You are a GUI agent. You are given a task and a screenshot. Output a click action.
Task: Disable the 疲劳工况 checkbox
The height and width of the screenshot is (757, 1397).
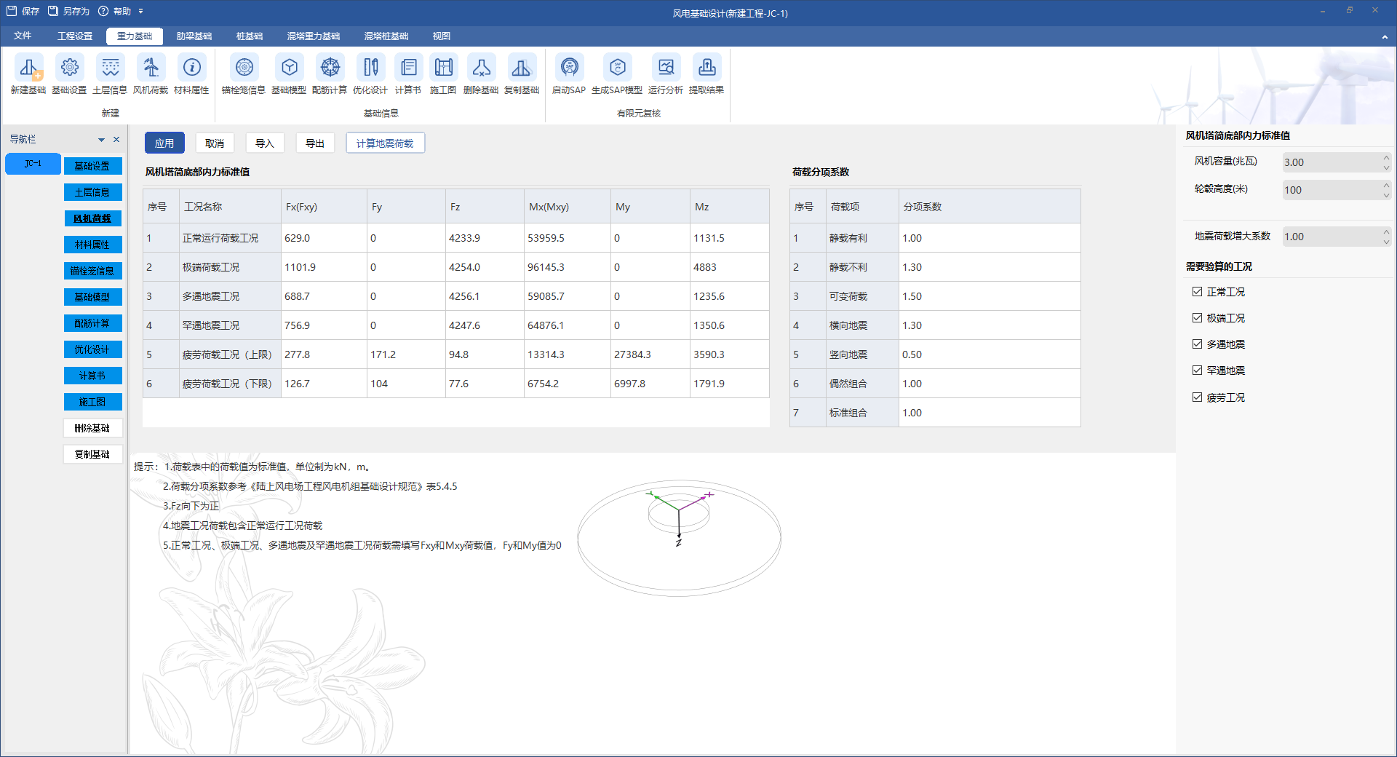(1197, 397)
